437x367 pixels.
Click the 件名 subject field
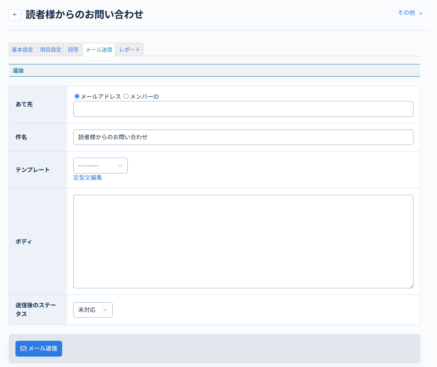click(243, 137)
